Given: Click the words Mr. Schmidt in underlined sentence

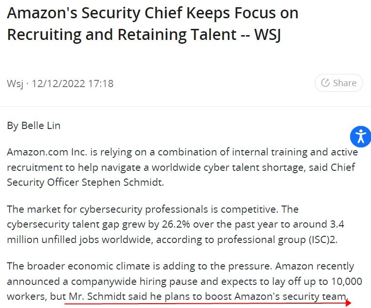Looking at the screenshot, I should [x=97, y=296].
